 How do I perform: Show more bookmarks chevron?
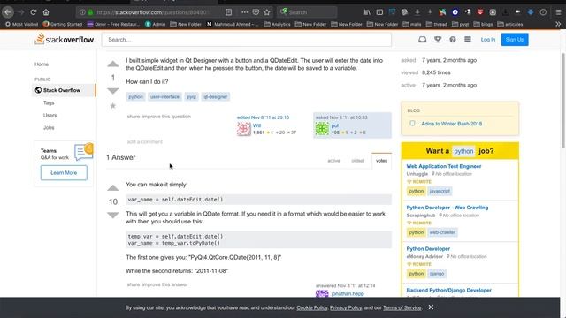point(558,24)
